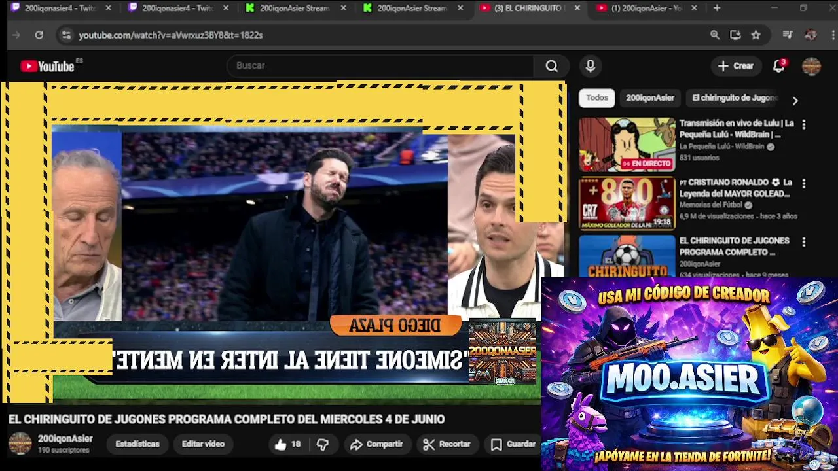The image size is (838, 471).
Task: Share the video with Compartir
Action: point(376,444)
